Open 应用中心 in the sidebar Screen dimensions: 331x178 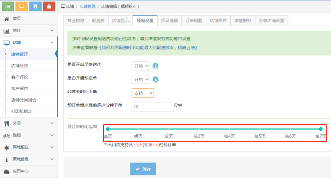(x=21, y=171)
